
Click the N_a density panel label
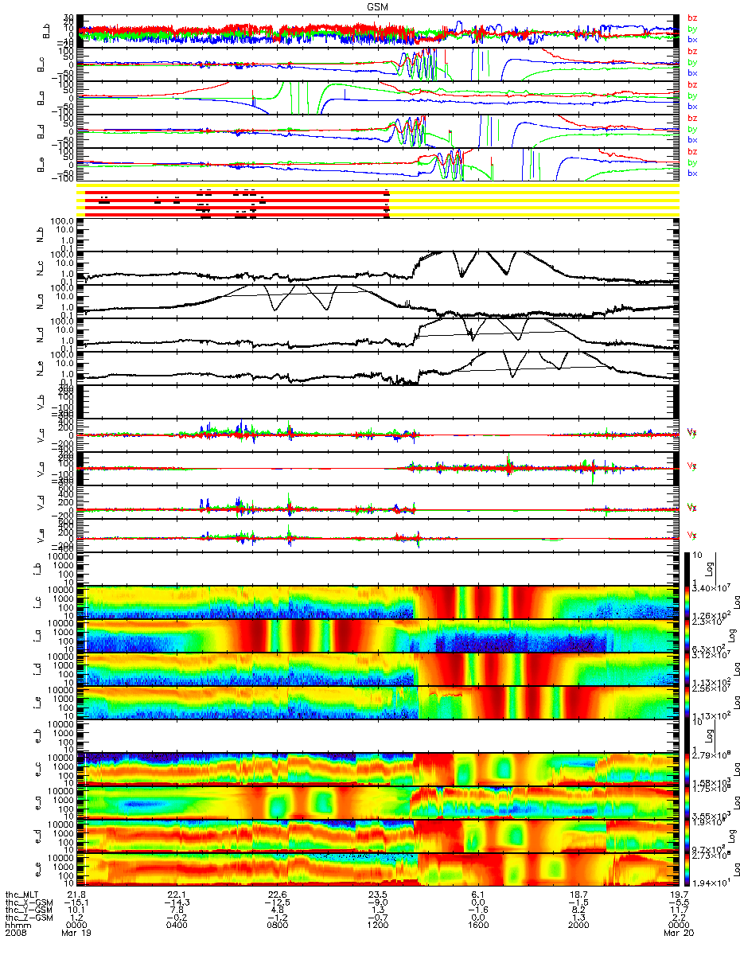click(x=39, y=302)
